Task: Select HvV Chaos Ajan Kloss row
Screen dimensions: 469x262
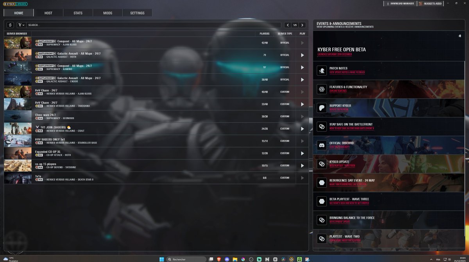Action: [156, 92]
